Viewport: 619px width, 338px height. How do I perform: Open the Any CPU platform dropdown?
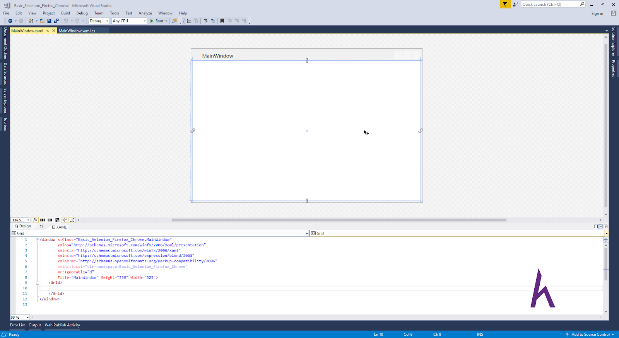pos(145,21)
